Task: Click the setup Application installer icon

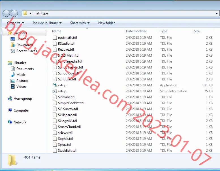Action: (55, 85)
